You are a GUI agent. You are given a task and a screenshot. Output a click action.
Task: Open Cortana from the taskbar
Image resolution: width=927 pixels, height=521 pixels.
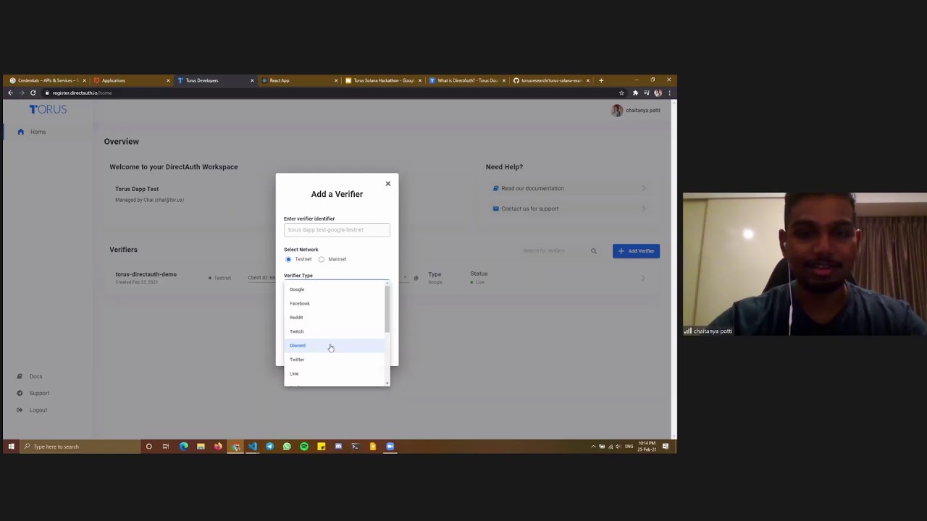[148, 446]
